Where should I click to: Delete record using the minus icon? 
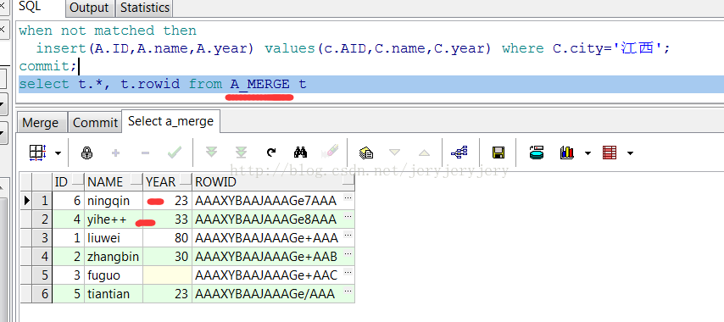145,153
